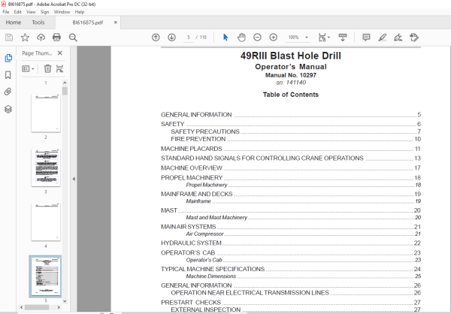Screen dimensions: 451x314
Task: Open the Window menu
Action: (62, 12)
